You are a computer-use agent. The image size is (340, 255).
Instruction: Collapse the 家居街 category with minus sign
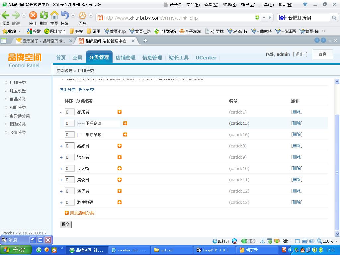pyautogui.click(x=61, y=112)
